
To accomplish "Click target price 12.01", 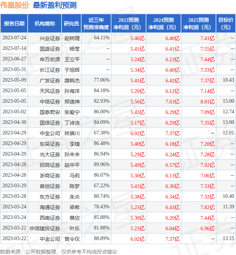I will coord(228,133).
